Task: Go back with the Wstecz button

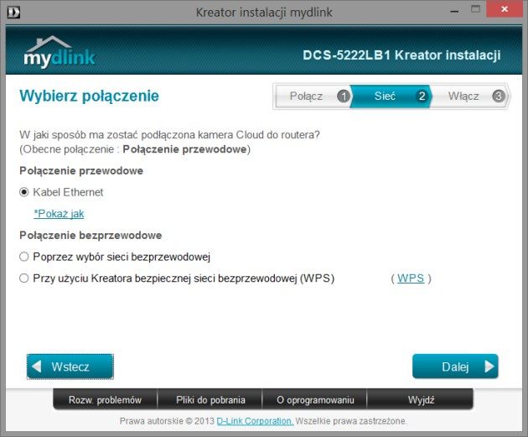Action: point(70,367)
